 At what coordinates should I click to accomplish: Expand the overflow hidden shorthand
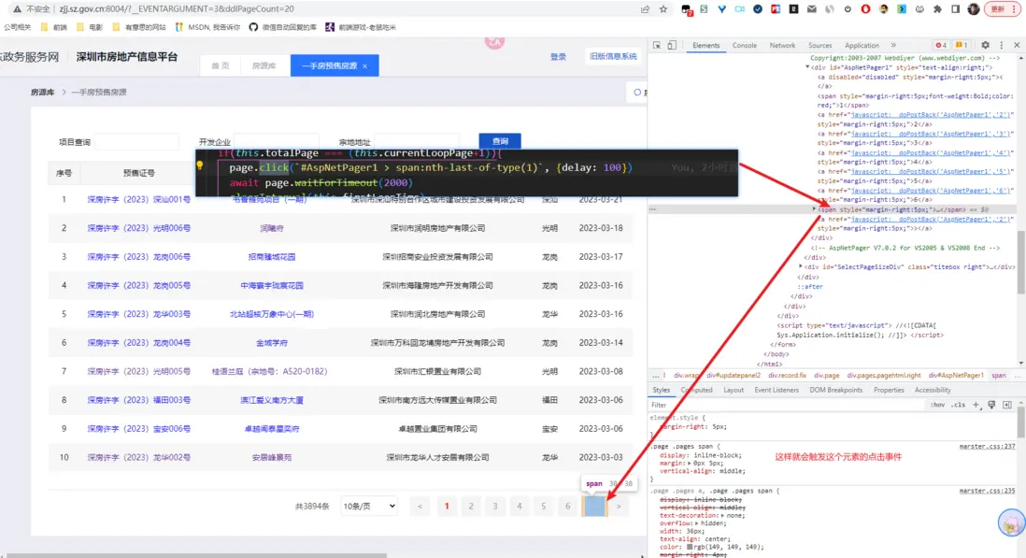pos(697,523)
